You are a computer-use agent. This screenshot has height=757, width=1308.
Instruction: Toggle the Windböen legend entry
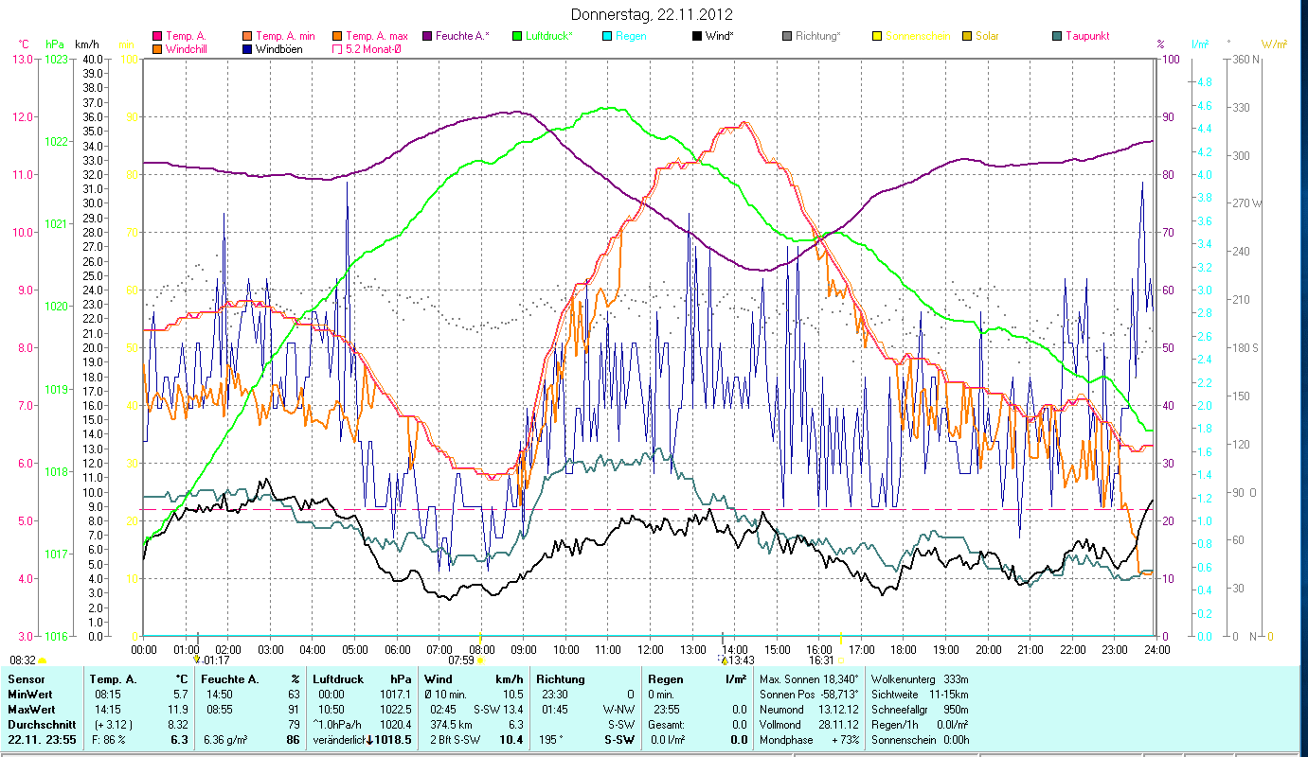[x=278, y=49]
